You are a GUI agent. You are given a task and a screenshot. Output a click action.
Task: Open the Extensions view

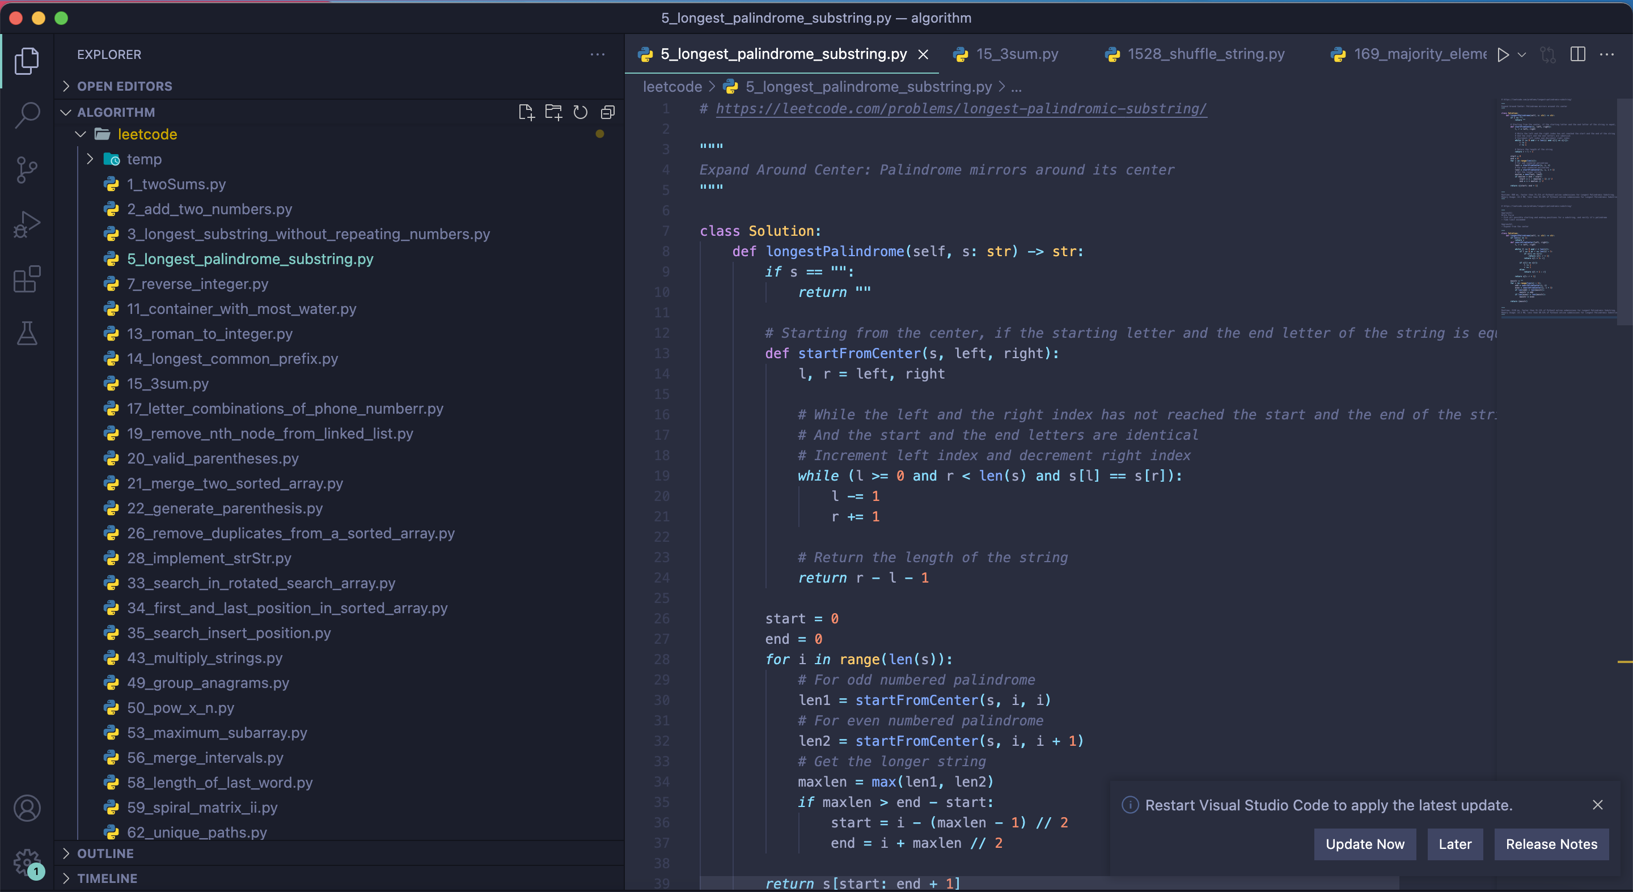27,279
